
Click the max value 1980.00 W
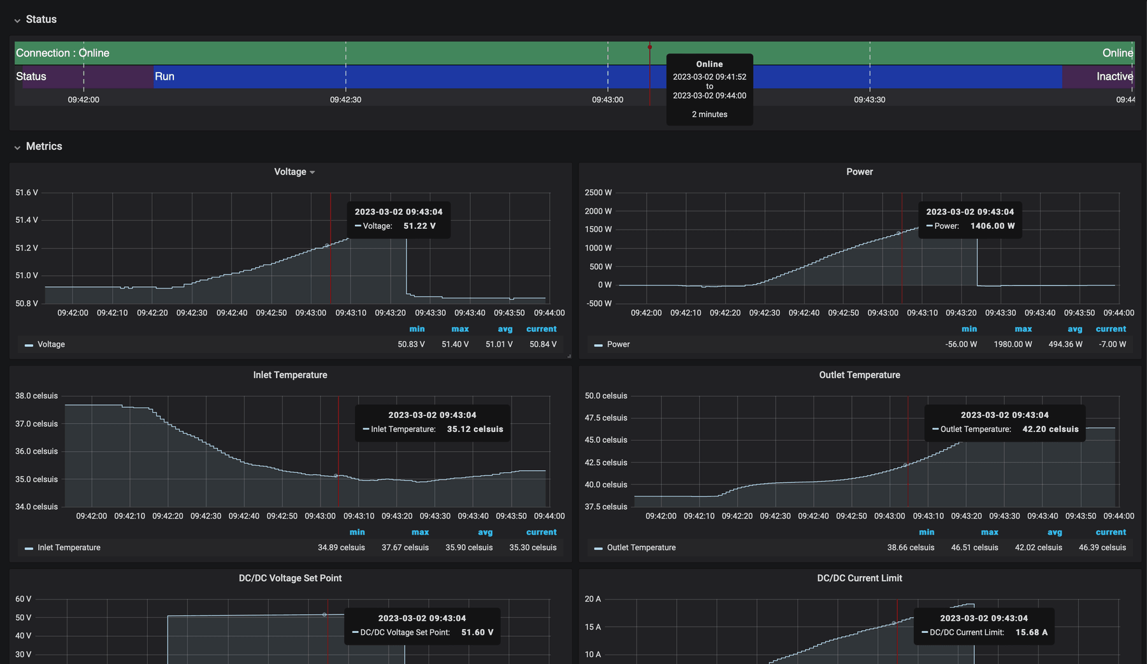1013,344
